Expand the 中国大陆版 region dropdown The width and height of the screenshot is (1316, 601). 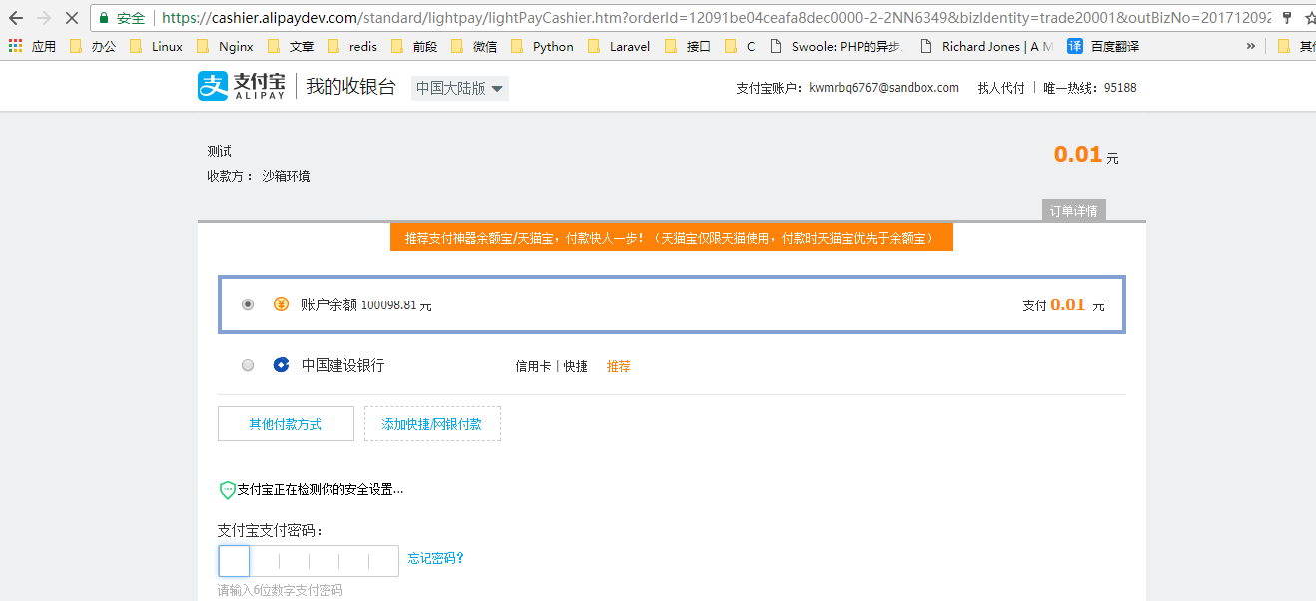459,88
